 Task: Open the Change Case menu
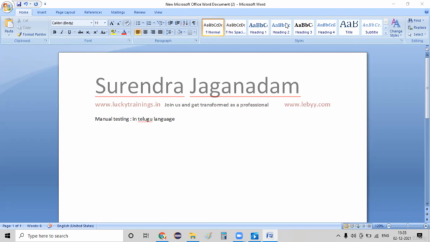click(x=103, y=32)
